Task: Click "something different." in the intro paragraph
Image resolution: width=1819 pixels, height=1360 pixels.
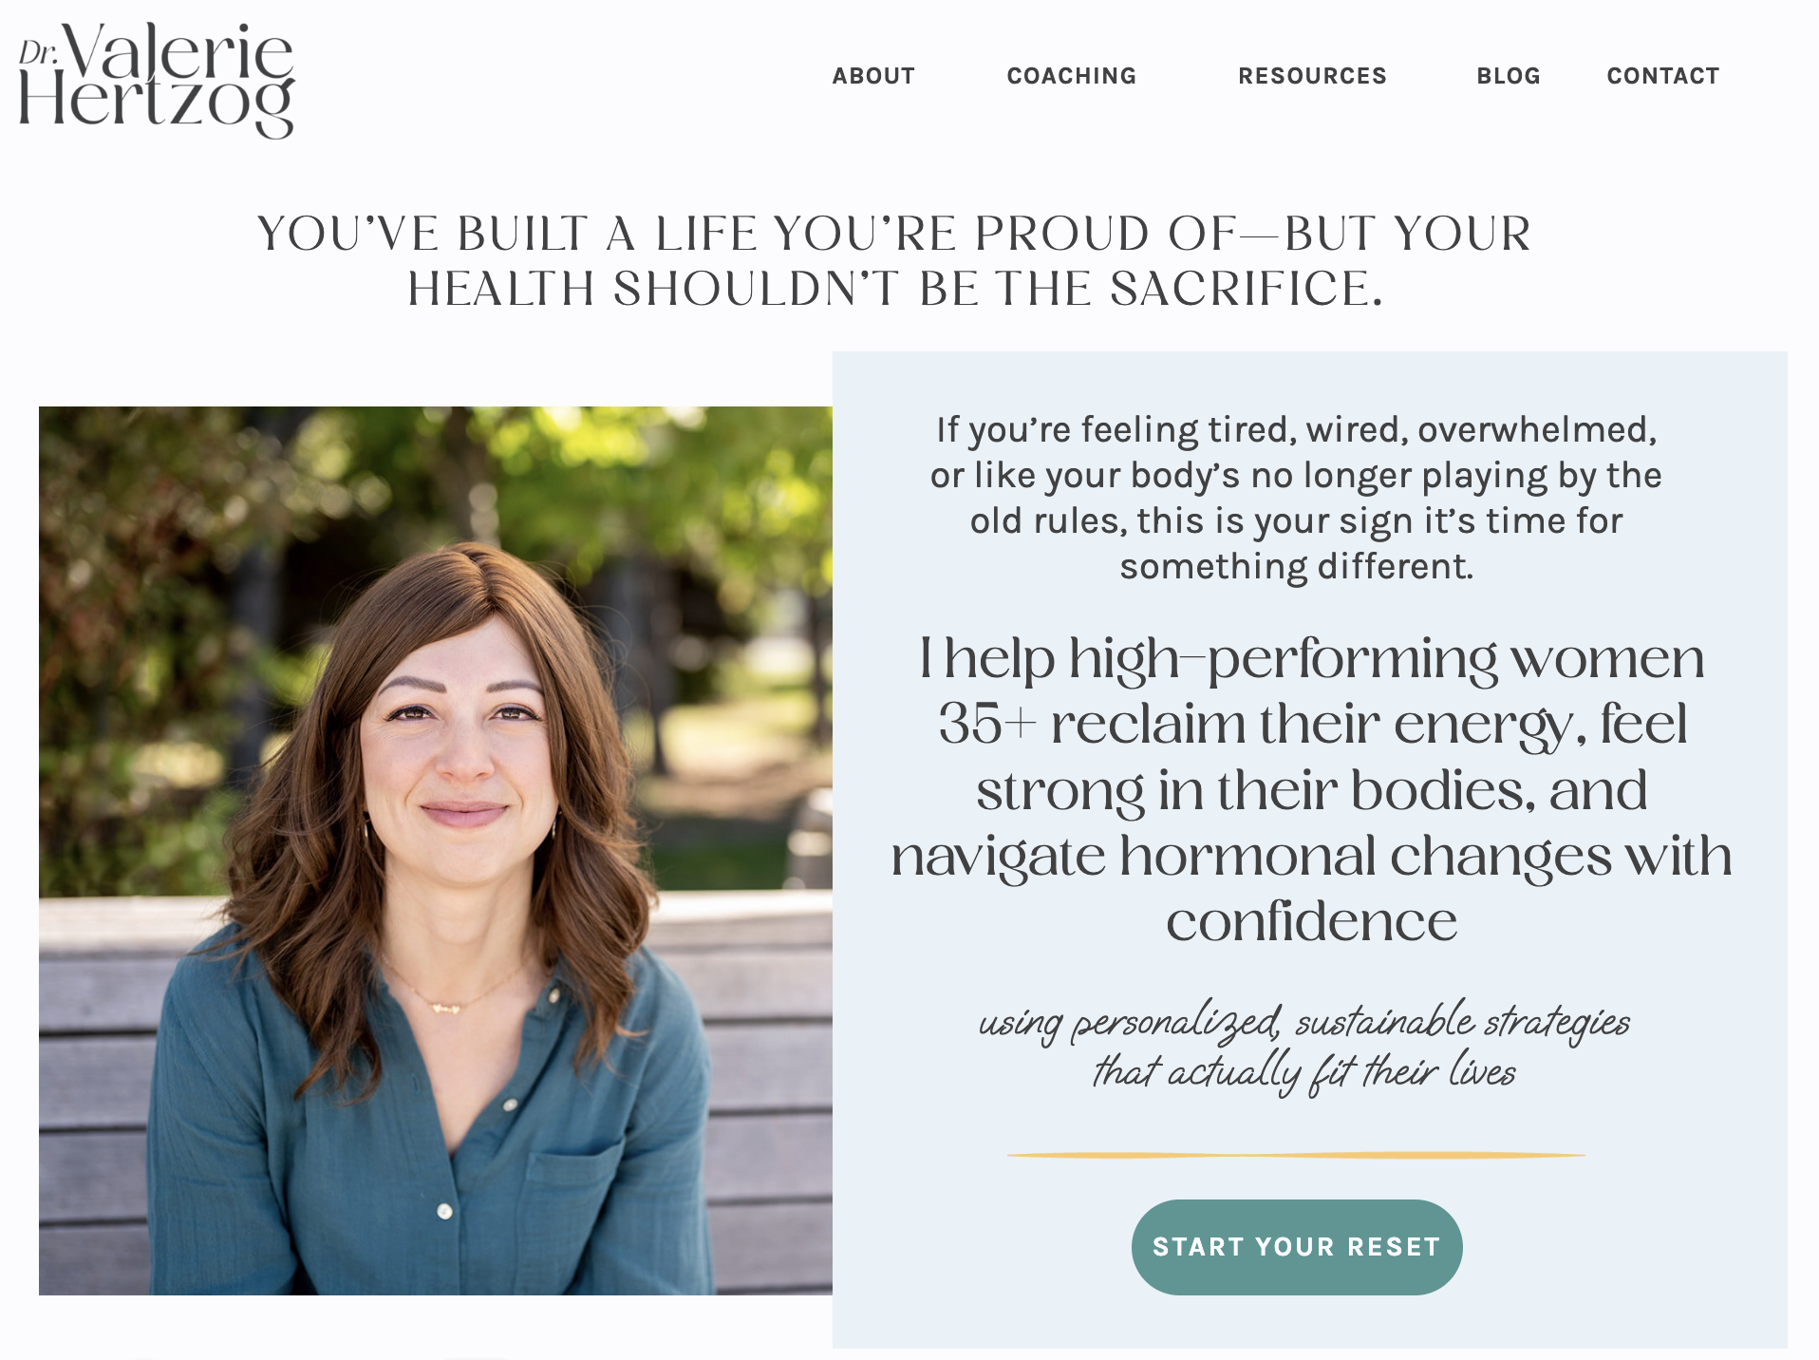Action: coord(1296,567)
